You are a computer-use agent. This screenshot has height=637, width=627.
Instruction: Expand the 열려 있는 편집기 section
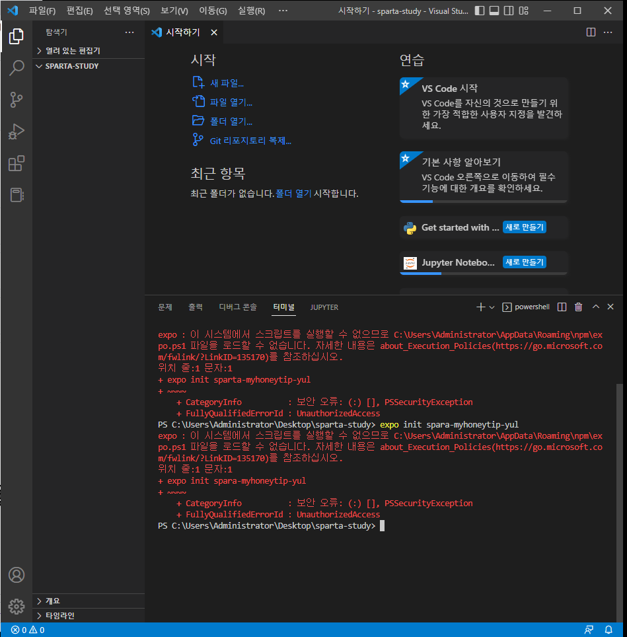[89, 51]
